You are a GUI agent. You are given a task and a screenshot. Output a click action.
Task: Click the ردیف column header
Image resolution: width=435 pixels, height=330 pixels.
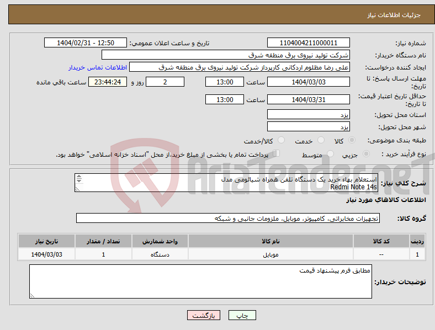pyautogui.click(x=417, y=241)
